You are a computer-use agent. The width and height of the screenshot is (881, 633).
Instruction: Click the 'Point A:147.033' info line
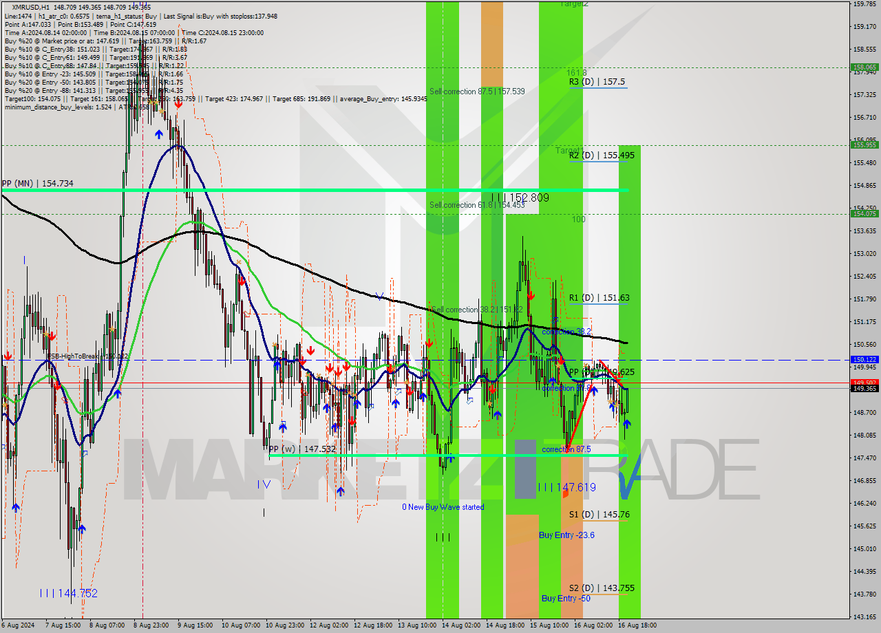pos(27,24)
